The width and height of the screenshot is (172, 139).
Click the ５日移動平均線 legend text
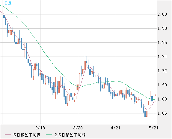27,135
